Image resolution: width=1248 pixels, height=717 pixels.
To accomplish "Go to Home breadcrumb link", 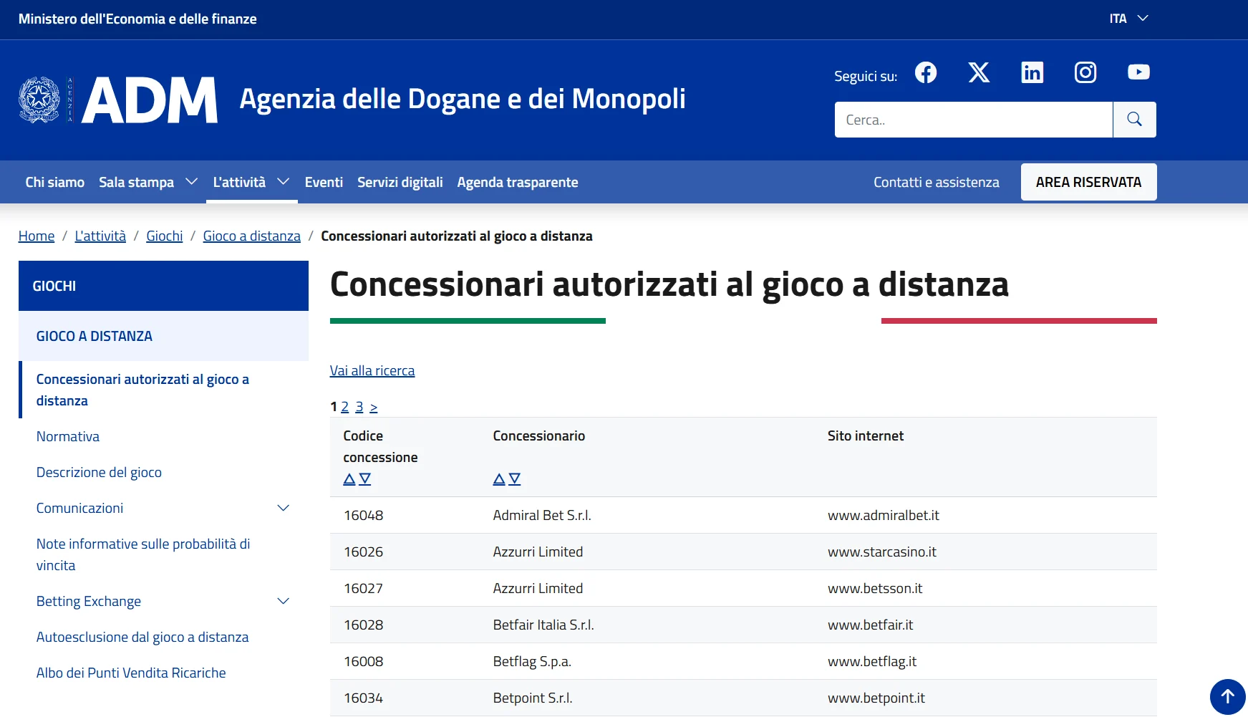I will click(x=37, y=236).
